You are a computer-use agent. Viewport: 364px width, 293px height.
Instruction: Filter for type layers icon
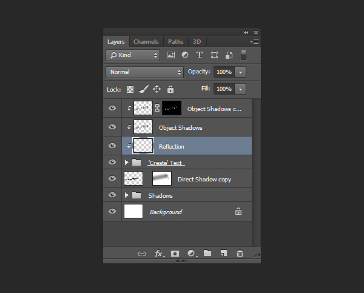[x=200, y=55]
